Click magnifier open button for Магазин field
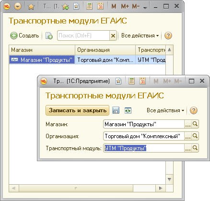 pos(195,124)
